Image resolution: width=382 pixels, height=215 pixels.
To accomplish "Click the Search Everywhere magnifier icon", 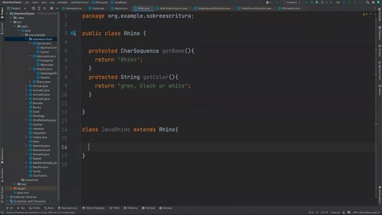I will point(368,2).
